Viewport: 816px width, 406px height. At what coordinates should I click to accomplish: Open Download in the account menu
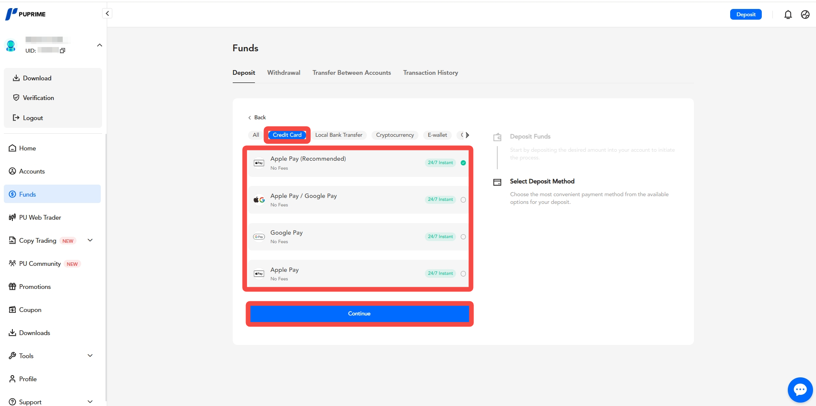(32, 78)
